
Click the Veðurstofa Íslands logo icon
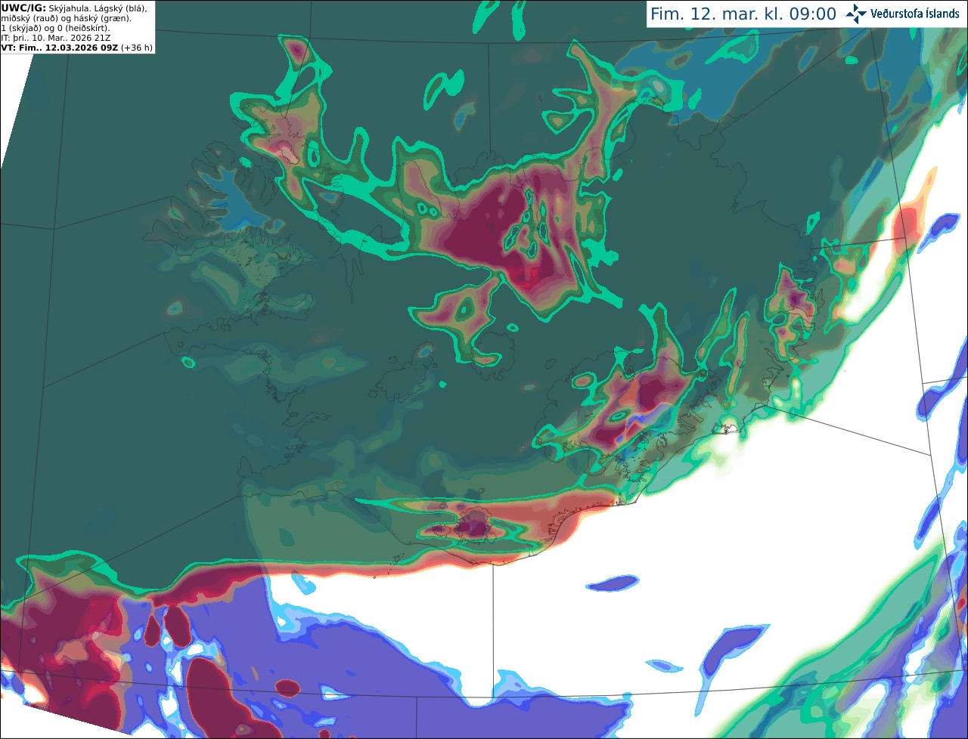(856, 14)
